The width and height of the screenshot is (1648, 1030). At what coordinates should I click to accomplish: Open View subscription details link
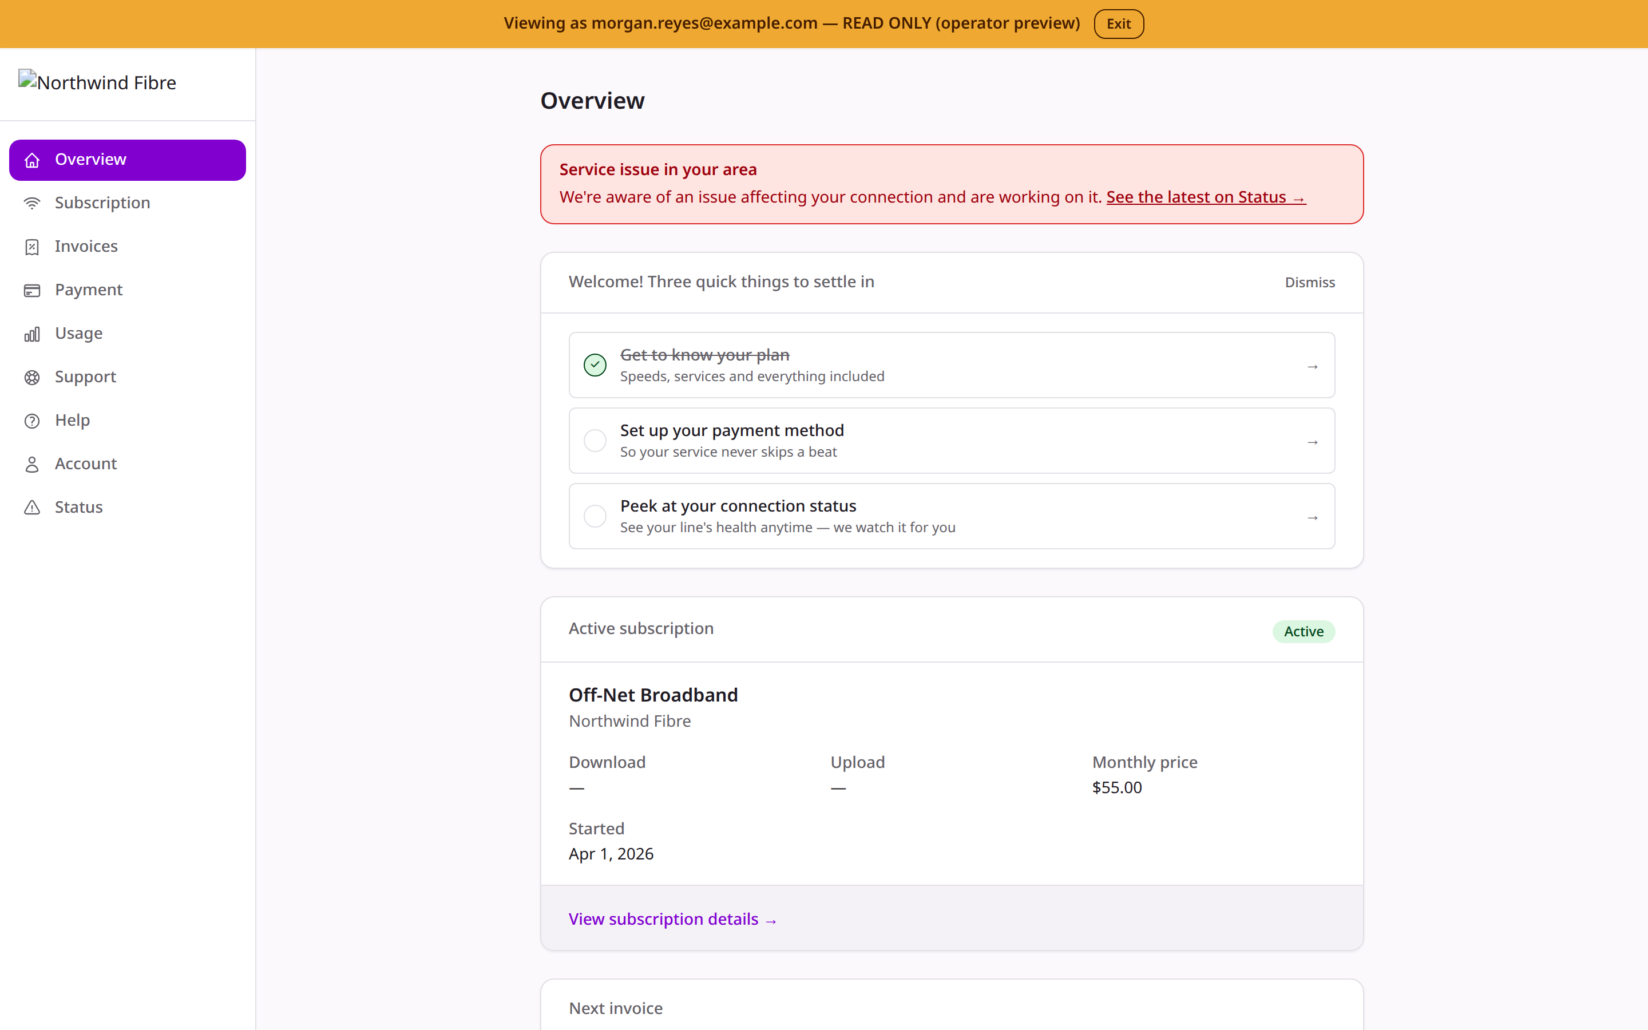click(x=672, y=919)
